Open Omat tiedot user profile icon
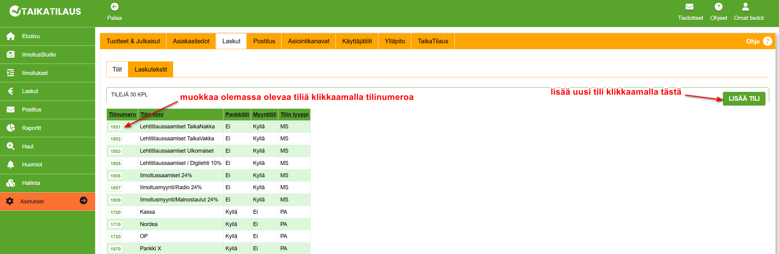The height and width of the screenshot is (254, 779). (x=745, y=7)
